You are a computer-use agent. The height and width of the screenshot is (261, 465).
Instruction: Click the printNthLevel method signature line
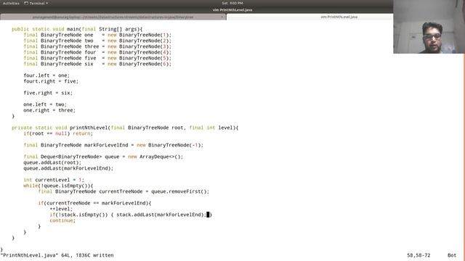click(125, 128)
